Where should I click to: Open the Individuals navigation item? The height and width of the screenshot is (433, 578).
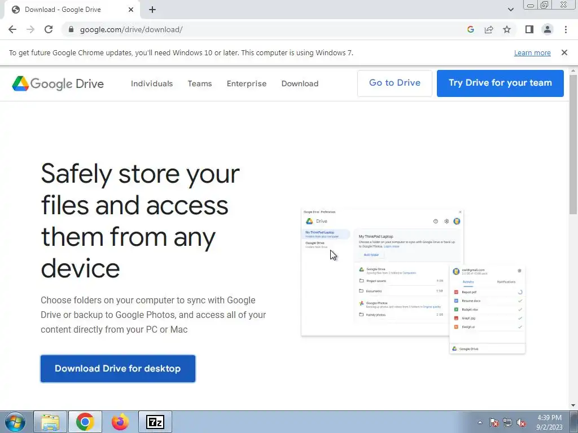pyautogui.click(x=152, y=83)
